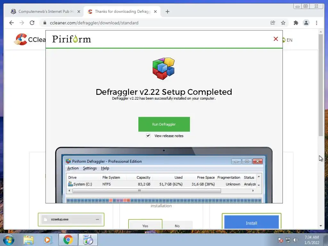Click Chrome taskbar icon
Screen dimensions: 328x246
coord(68,240)
